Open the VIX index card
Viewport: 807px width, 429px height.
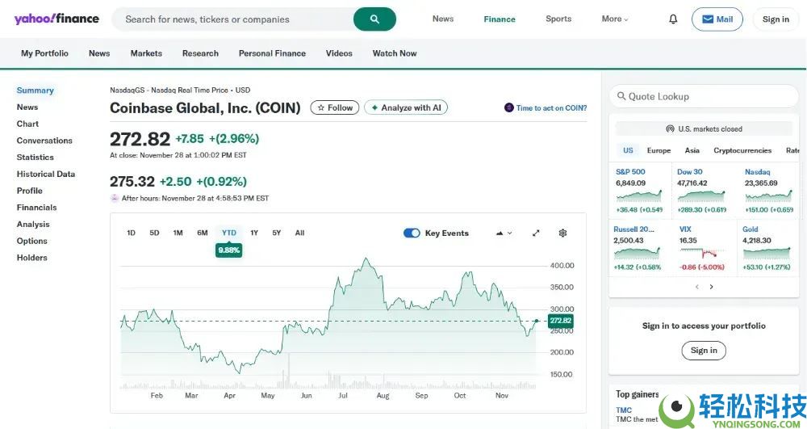tap(702, 248)
